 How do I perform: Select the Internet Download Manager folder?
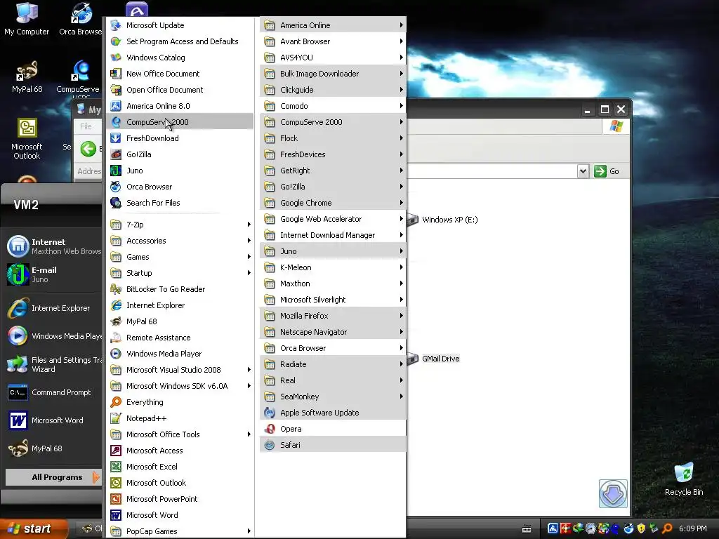coord(333,235)
